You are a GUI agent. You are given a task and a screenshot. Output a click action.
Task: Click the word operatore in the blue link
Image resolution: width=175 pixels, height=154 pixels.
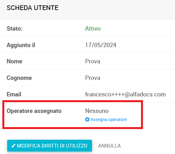click(x=118, y=120)
